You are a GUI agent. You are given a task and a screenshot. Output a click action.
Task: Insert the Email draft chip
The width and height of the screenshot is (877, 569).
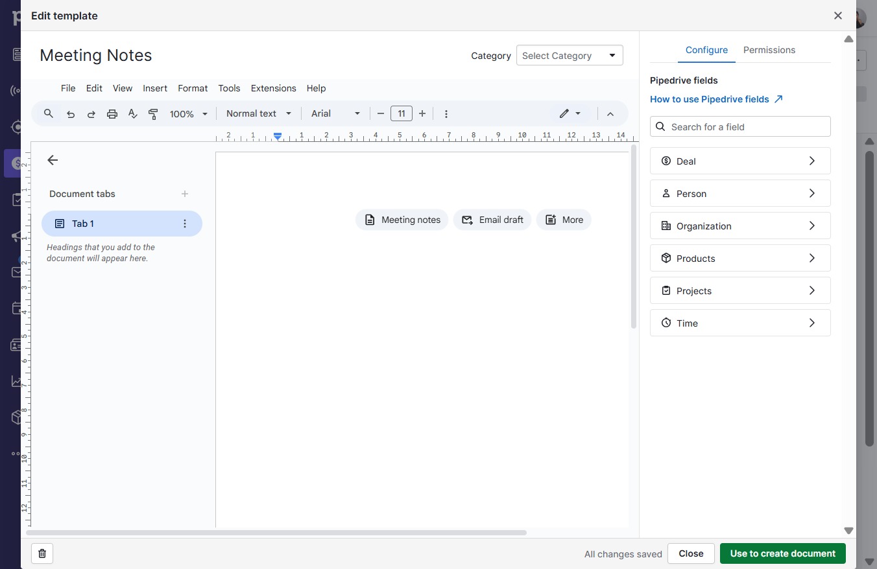coord(492,220)
